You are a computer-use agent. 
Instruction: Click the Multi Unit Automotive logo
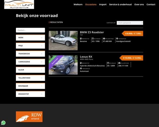coord(19,4)
